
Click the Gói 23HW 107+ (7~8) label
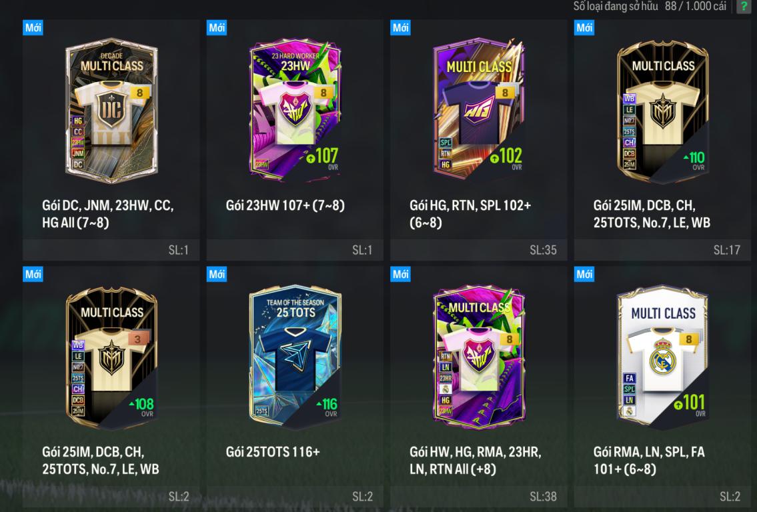point(285,205)
